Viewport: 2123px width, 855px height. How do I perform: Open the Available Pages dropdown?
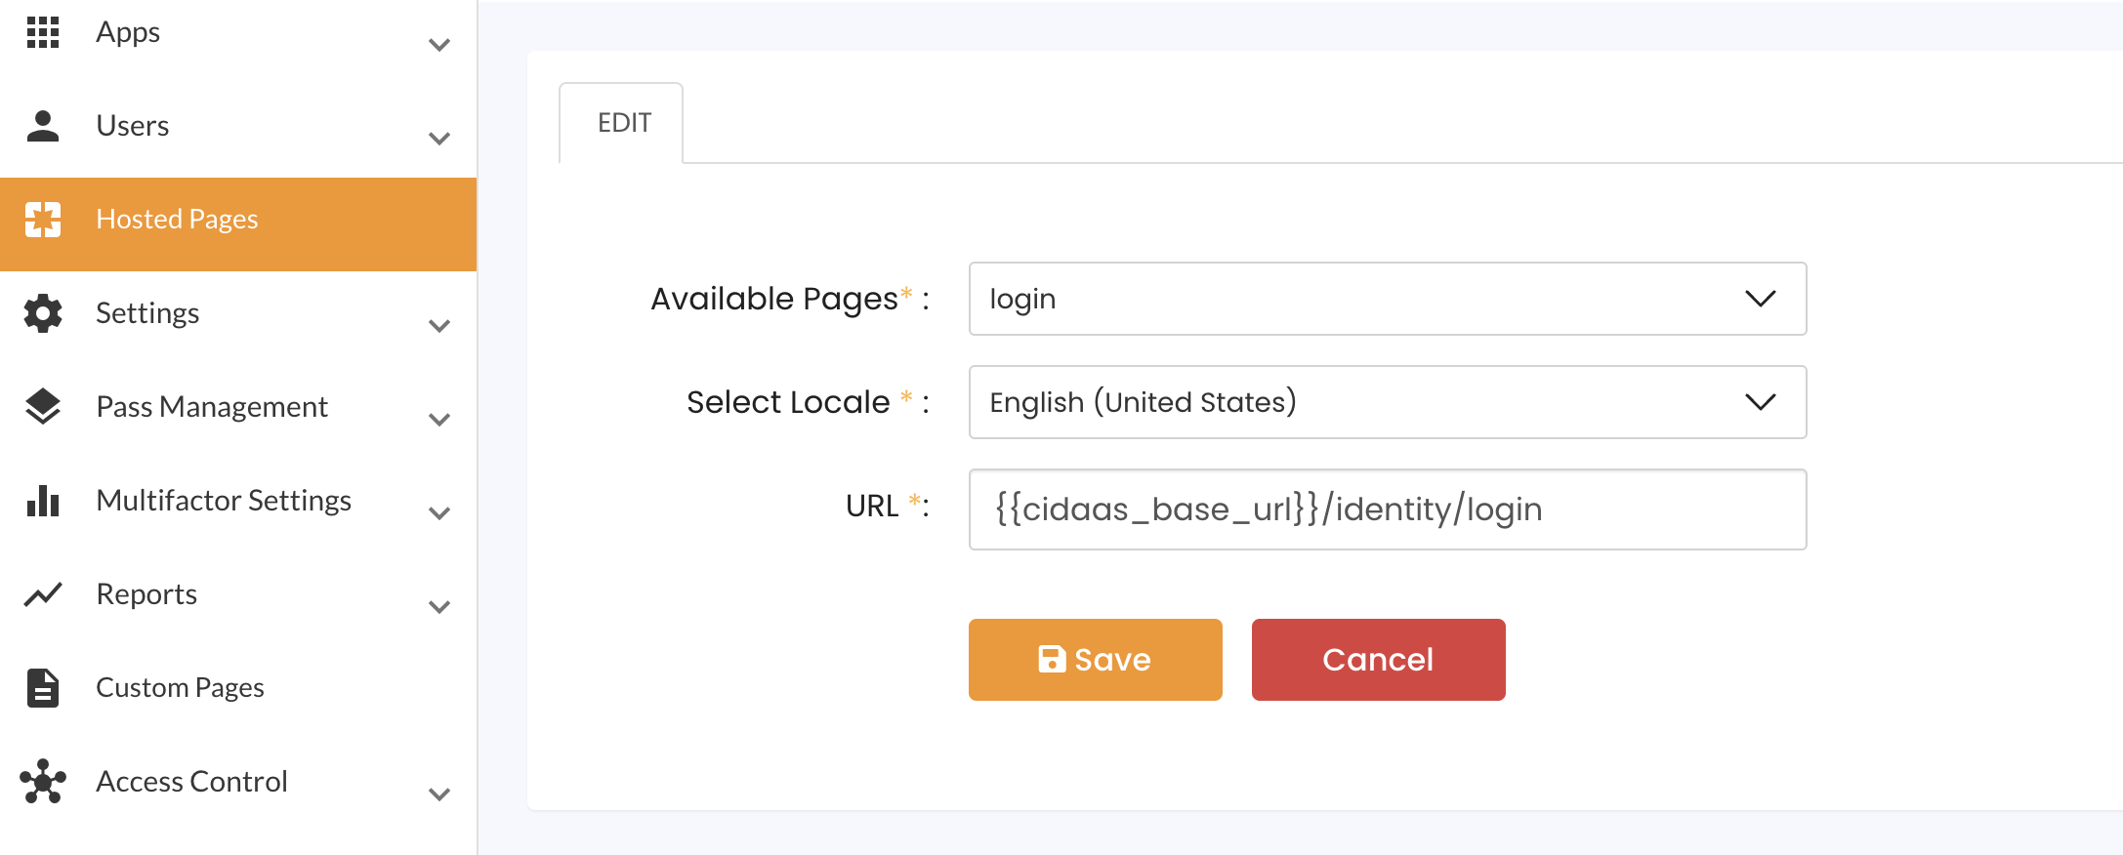[x=1387, y=299]
